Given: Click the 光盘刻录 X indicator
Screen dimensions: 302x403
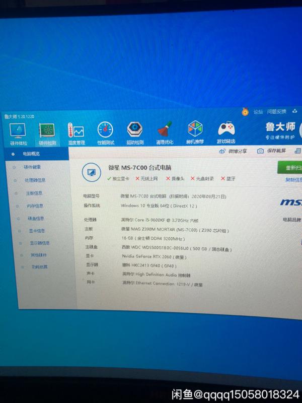Looking at the screenshot, I should pyautogui.click(x=202, y=178).
